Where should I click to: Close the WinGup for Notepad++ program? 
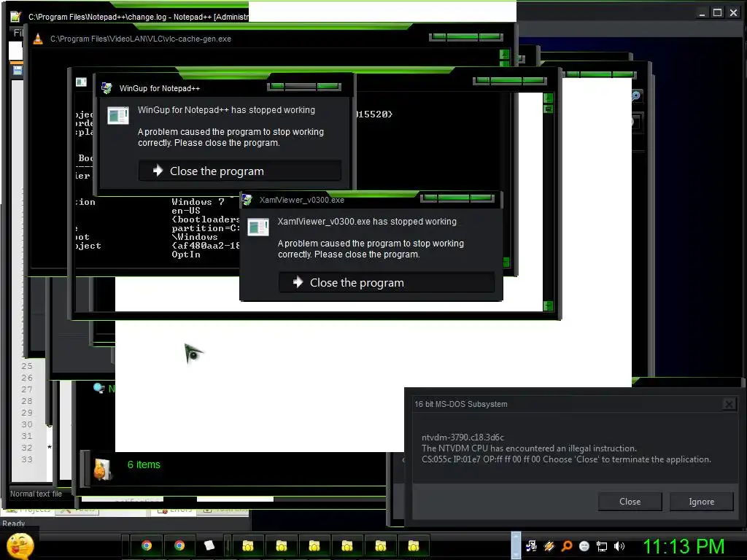tap(239, 171)
